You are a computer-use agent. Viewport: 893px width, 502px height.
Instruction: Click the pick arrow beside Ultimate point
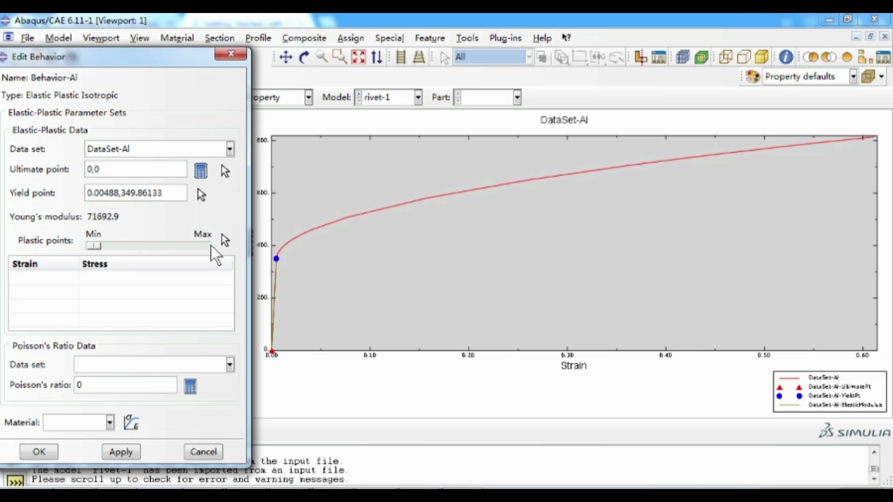click(225, 172)
